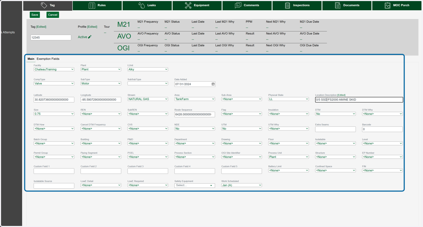Click the Barcode input field
Image resolution: width=423 pixels, height=227 pixels.
(x=382, y=129)
